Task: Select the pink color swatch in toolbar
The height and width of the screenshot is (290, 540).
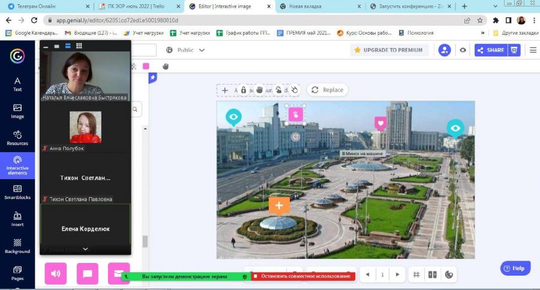Action: click(x=146, y=66)
